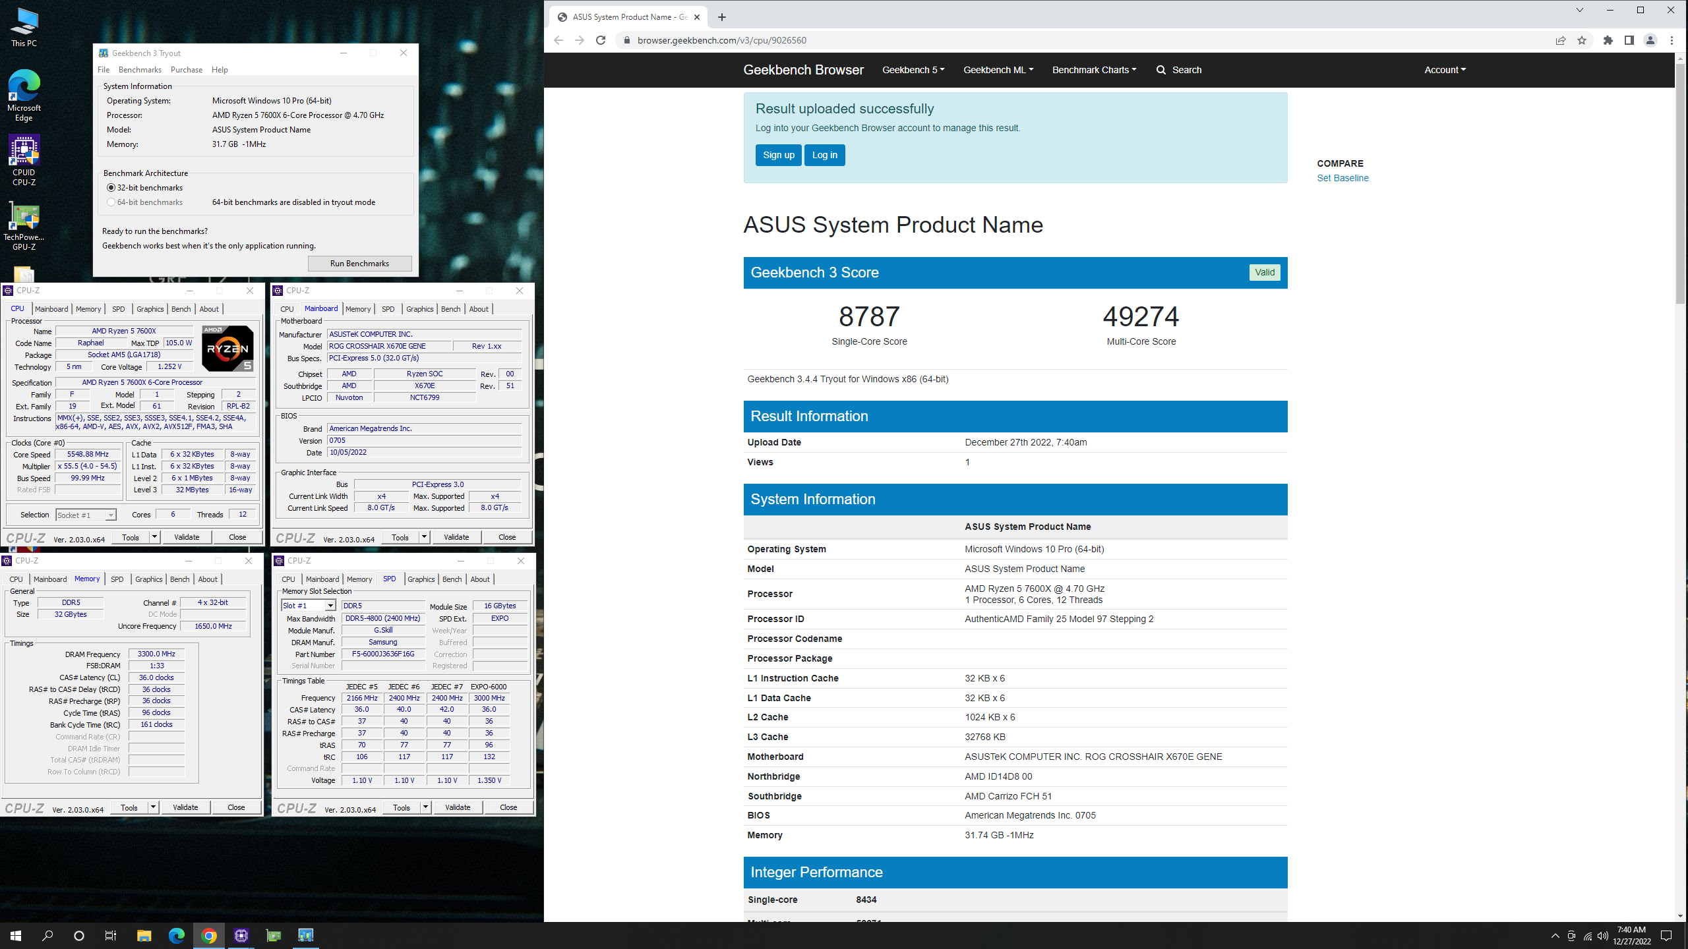This screenshot has width=1688, height=949.
Task: Expand Geekbench ML navbar dropdown
Action: tap(998, 70)
